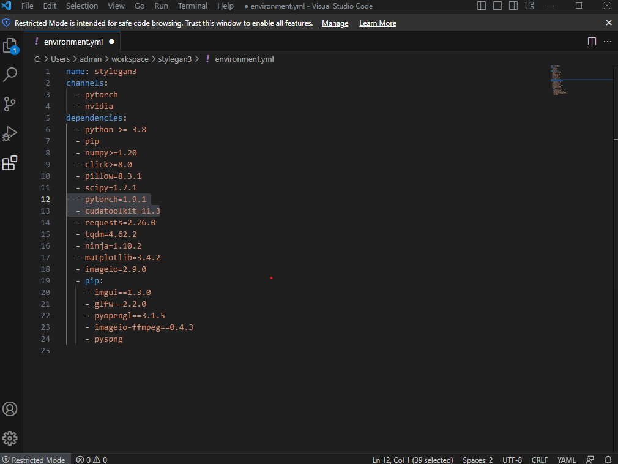618x464 pixels.
Task: Open the Search view icon
Action: [10, 74]
